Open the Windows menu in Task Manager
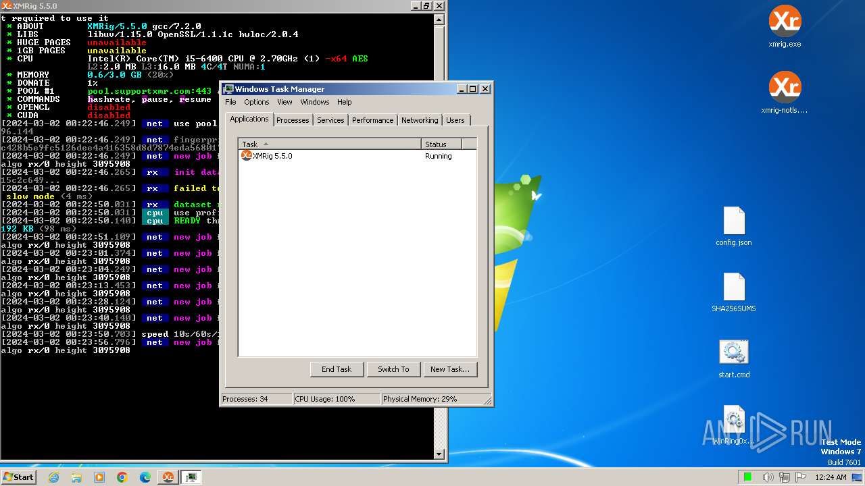Viewport: 865px width, 486px height. [x=315, y=102]
